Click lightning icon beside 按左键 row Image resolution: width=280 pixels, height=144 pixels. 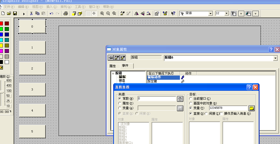183,82
